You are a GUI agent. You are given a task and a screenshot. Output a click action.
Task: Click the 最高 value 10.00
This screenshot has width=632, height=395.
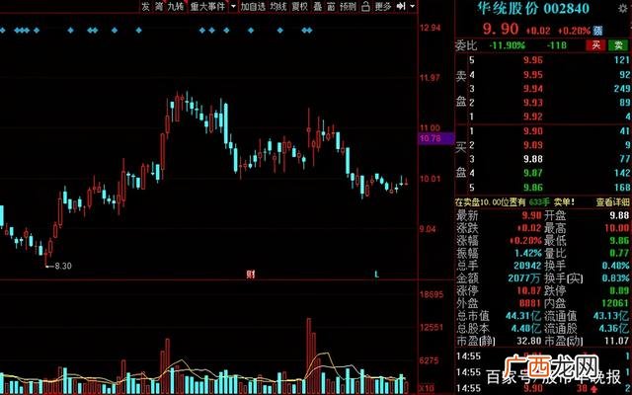pos(616,228)
